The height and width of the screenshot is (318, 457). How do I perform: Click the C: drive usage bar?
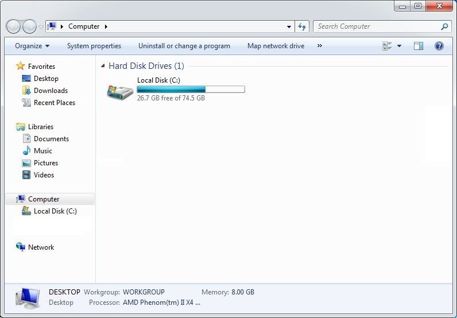tap(191, 89)
